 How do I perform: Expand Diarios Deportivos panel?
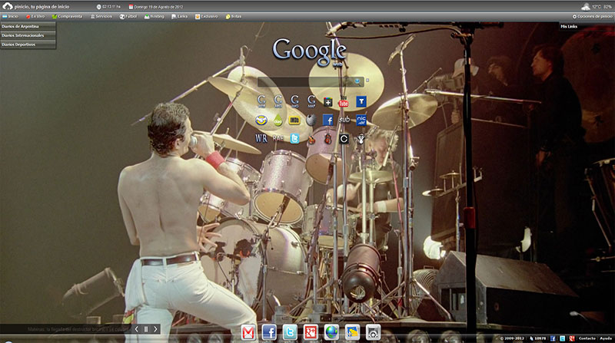(28, 45)
